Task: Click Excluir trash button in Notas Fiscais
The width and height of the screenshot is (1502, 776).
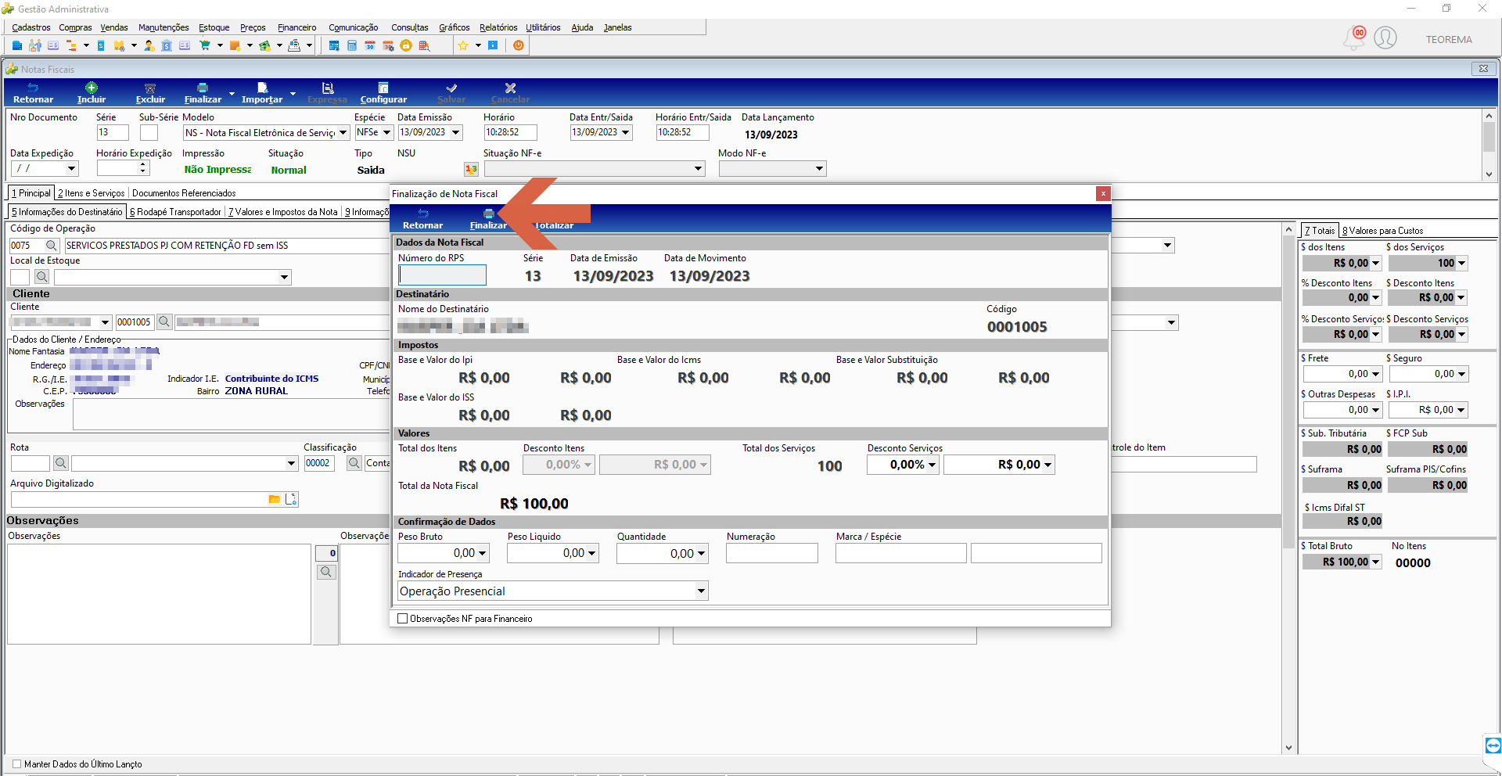Action: pyautogui.click(x=150, y=93)
